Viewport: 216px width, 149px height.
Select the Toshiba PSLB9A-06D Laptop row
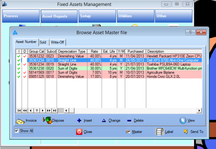coord(109,64)
